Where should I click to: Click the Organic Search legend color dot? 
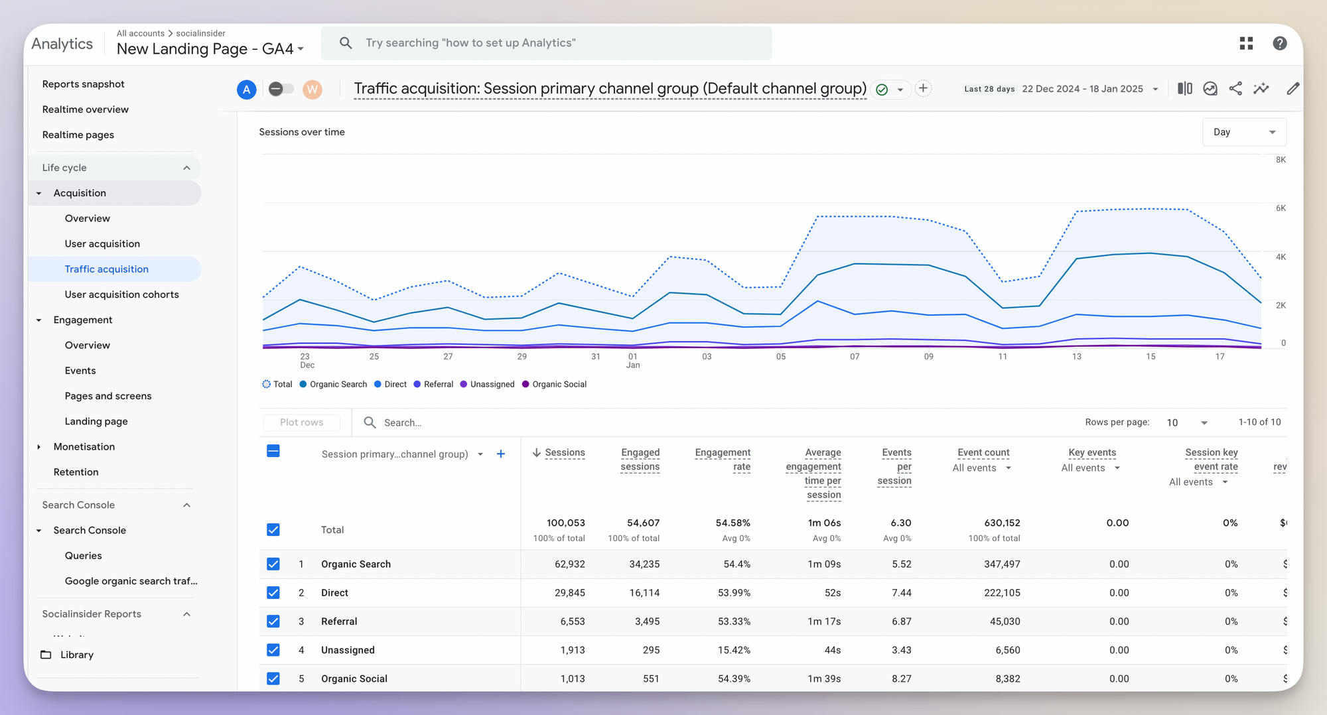[x=303, y=385]
